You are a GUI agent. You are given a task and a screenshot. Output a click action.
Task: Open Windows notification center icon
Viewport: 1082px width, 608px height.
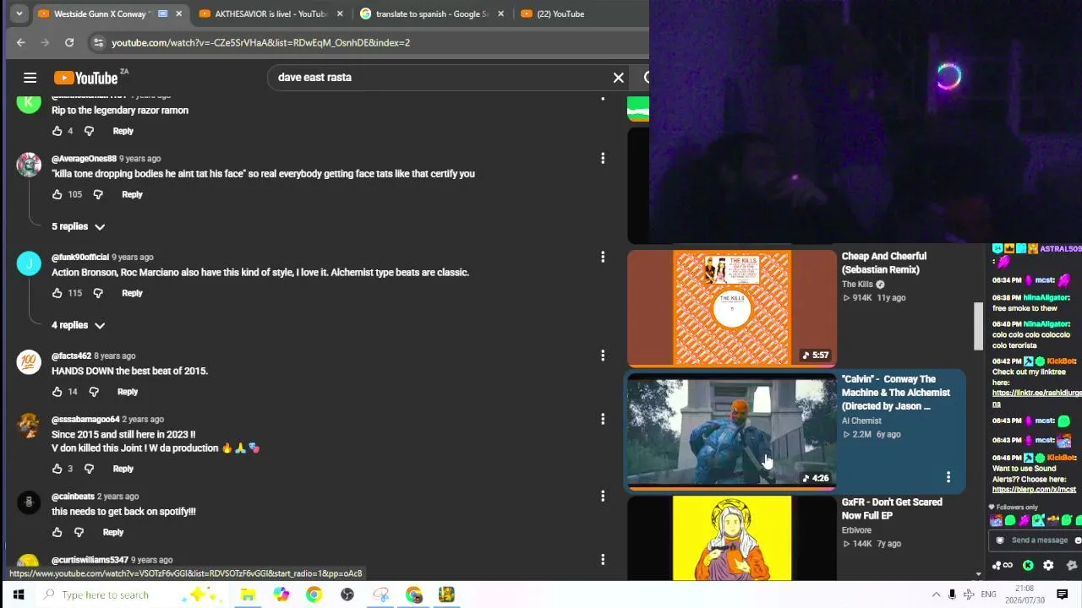(1063, 594)
